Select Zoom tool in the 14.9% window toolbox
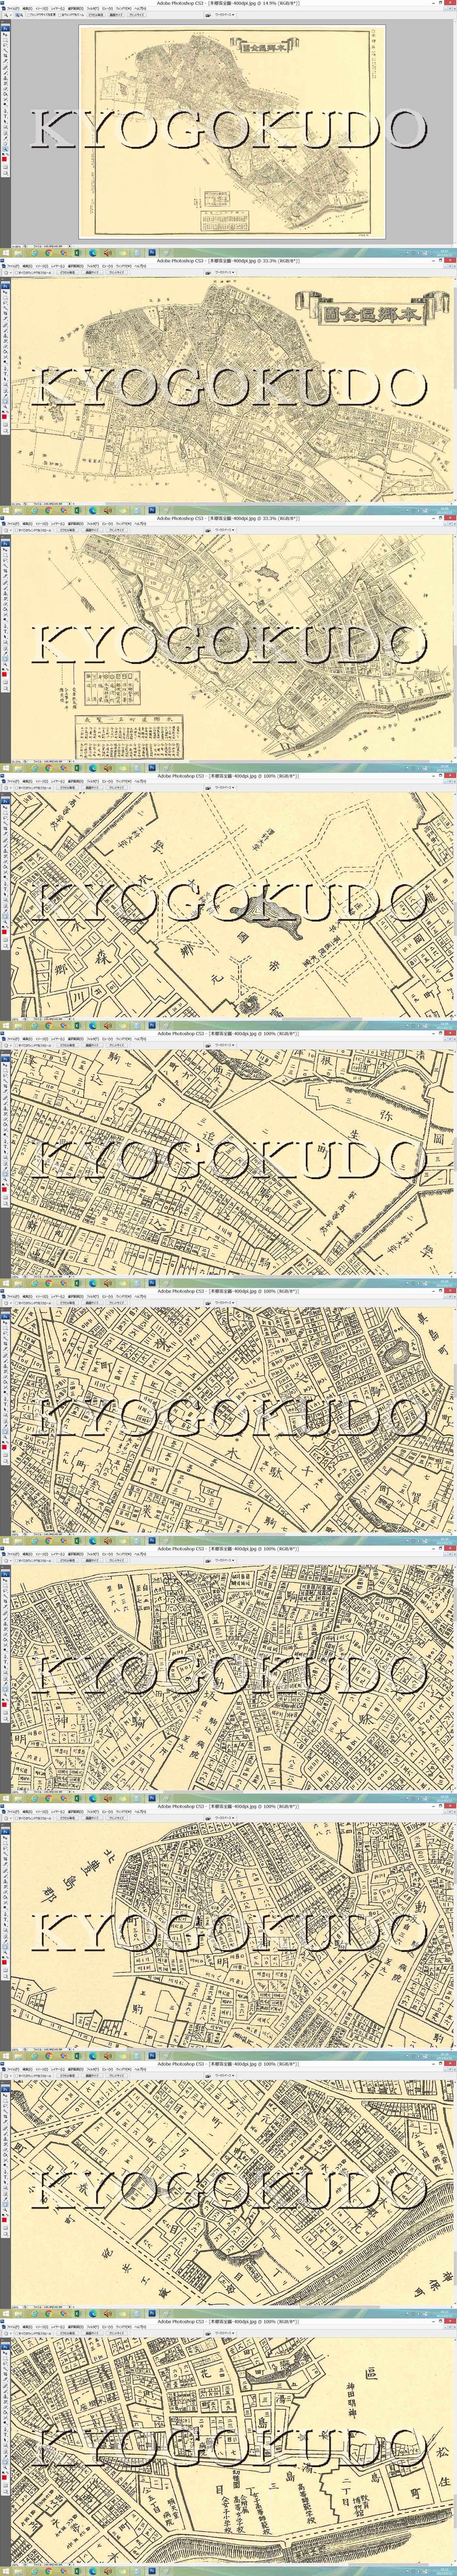The image size is (457, 2576). pos(5,149)
